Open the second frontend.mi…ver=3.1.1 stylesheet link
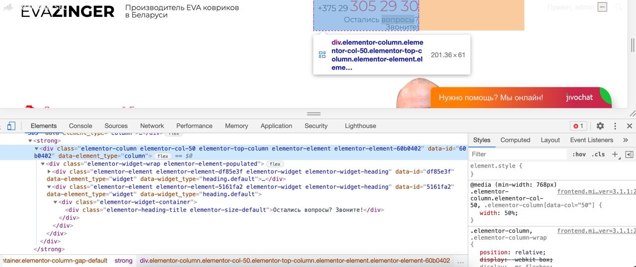Image resolution: width=636 pixels, height=267 pixels. pyautogui.click(x=596, y=231)
